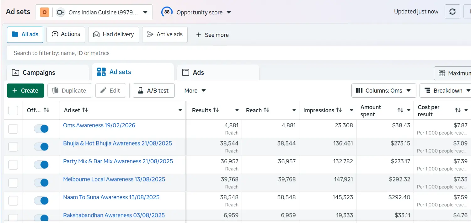Turn off the Oms Awareness 19/02/2026 ad set
This screenshot has height=223, width=471.
[41, 129]
